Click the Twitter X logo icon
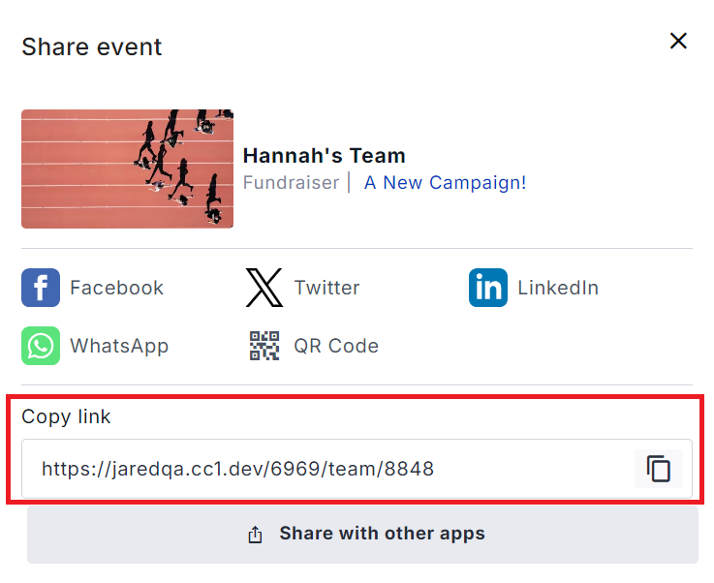 point(264,288)
